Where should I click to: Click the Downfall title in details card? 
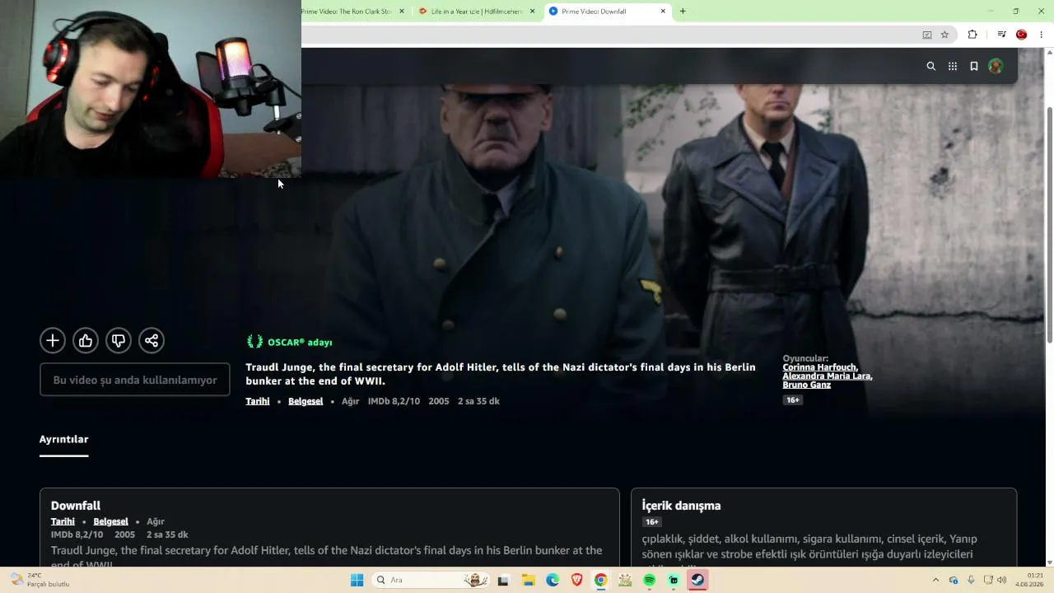[x=76, y=506]
